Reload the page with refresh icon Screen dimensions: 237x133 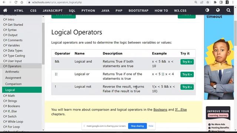16,2
